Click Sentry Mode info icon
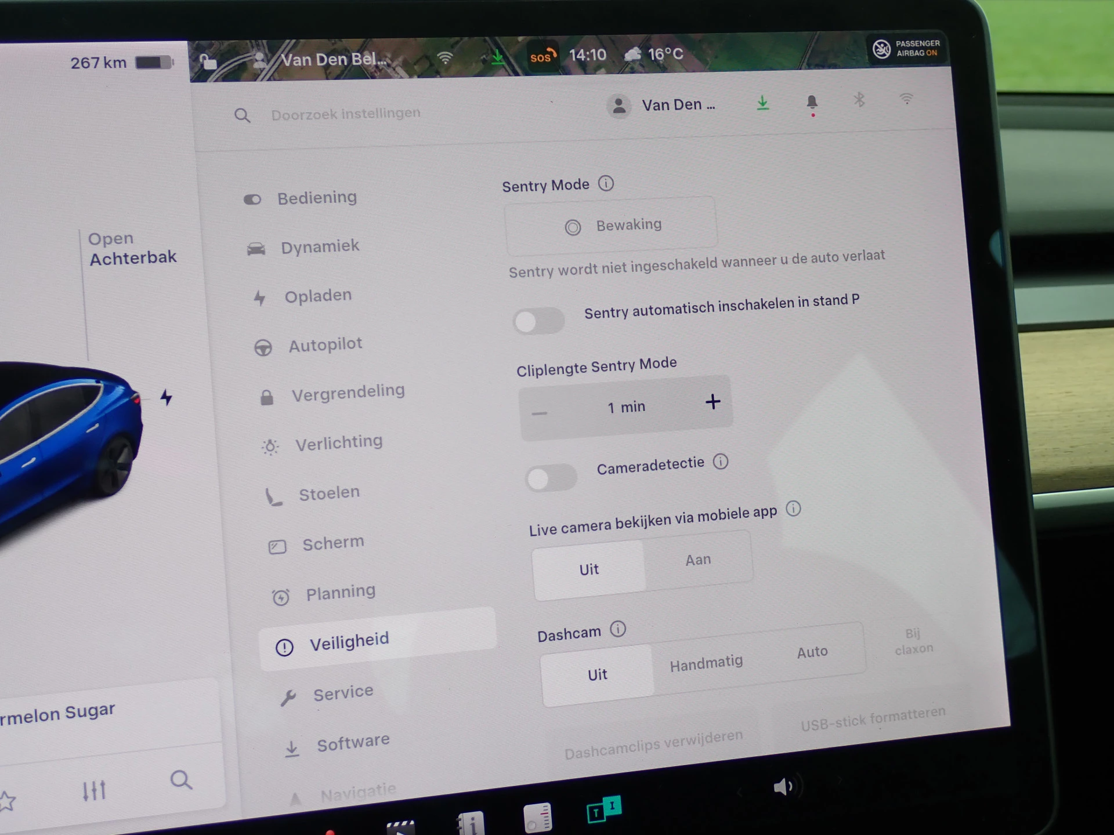This screenshot has height=835, width=1114. (606, 184)
